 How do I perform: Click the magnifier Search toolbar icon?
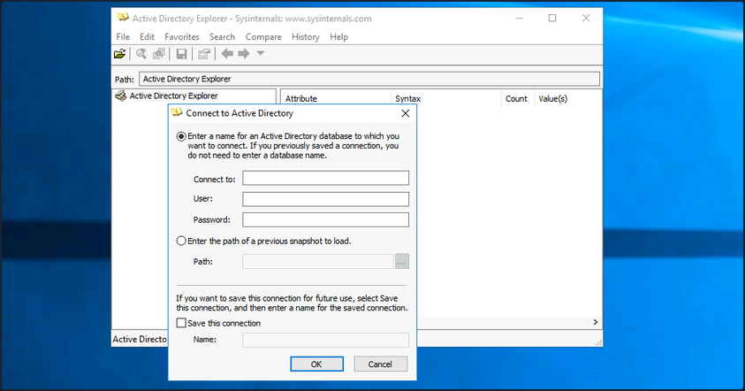coord(141,55)
